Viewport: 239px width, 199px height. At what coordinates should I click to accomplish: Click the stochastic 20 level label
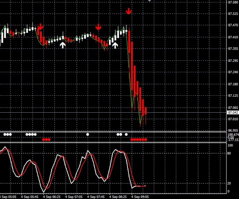click(229, 184)
